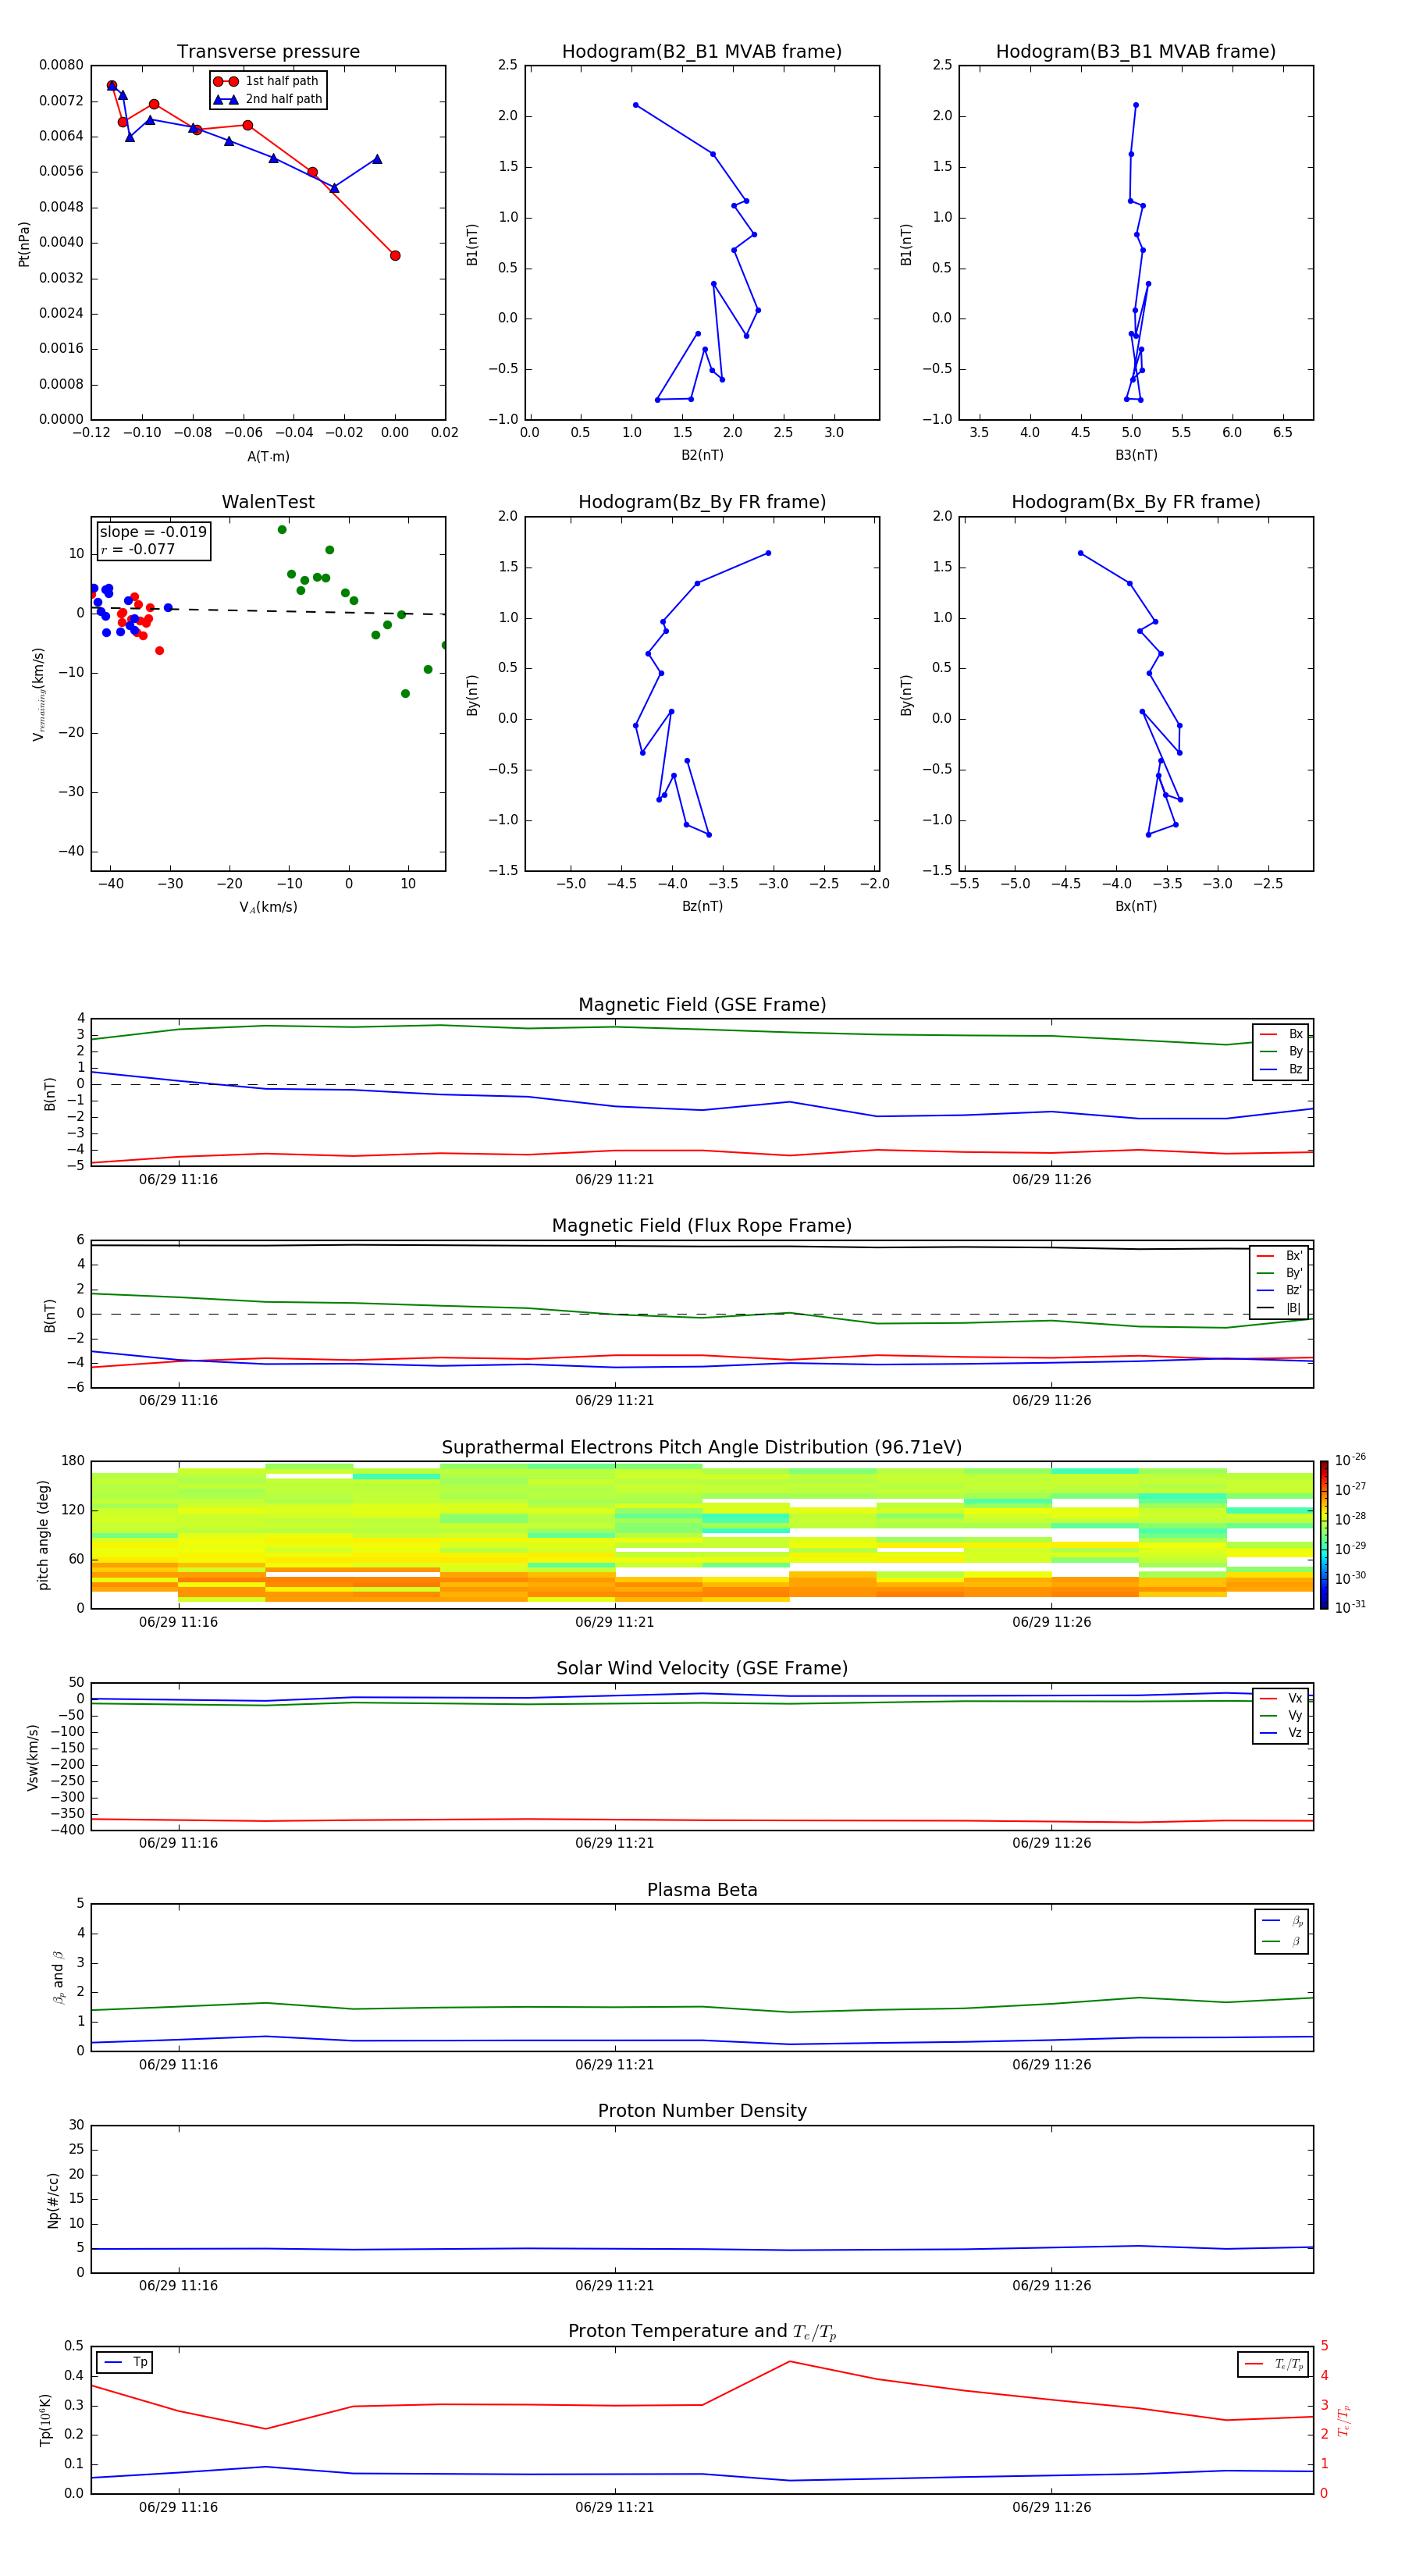Click the Suprathermal Electrons Pitch Angle Distribution title
The height and width of the screenshot is (2576, 1405).
click(x=702, y=1448)
